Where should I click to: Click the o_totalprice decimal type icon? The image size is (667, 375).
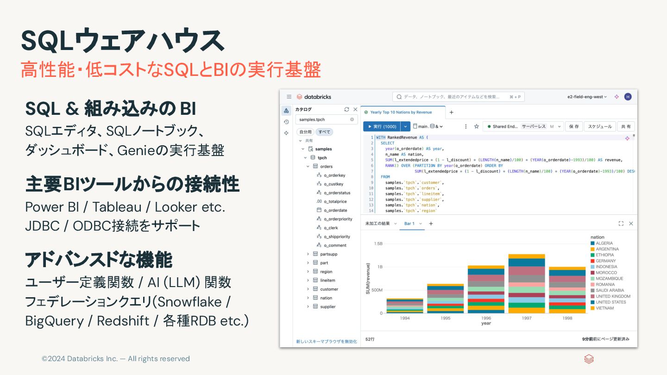click(319, 201)
